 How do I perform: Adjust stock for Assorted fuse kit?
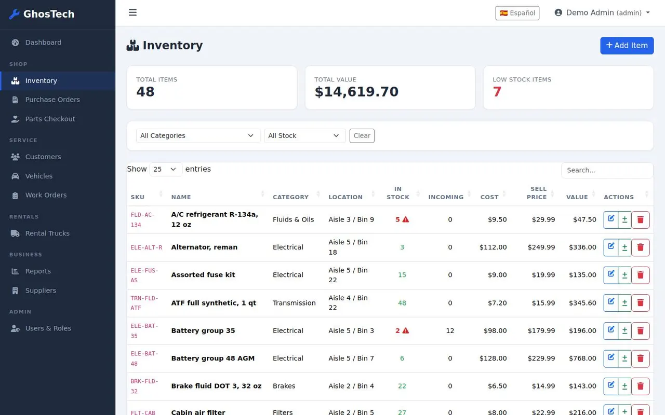point(624,275)
